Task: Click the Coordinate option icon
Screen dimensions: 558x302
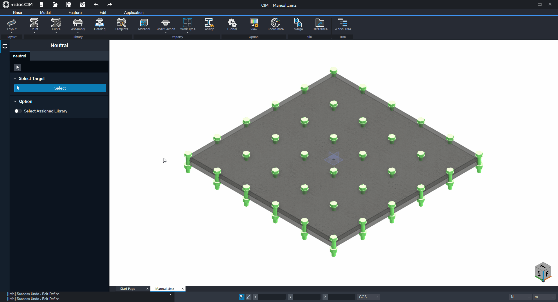Action: [x=276, y=24]
